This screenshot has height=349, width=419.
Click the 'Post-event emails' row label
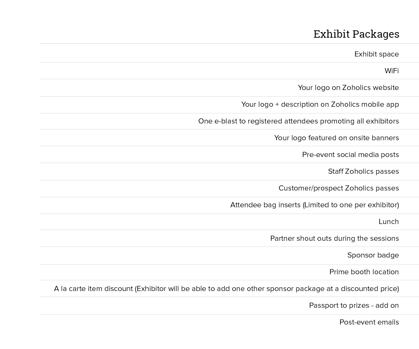pos(369,322)
